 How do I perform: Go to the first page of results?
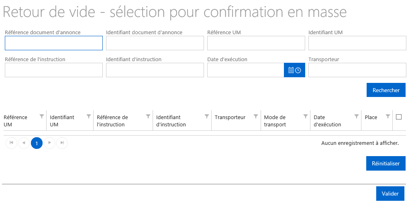point(11,143)
